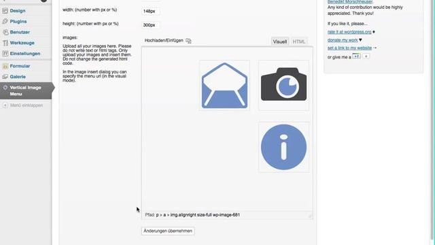The height and width of the screenshot is (245, 435).
Task: Click the Einstellungen settings icon
Action: tap(5, 53)
